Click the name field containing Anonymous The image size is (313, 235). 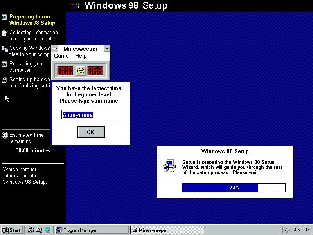coord(92,115)
